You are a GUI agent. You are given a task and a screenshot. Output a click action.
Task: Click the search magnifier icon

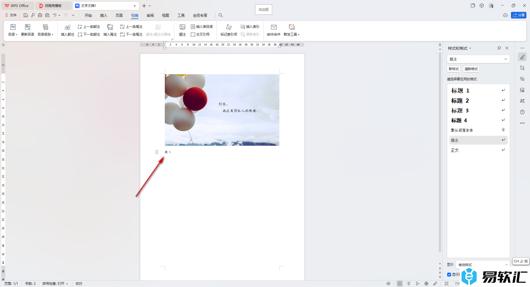click(x=221, y=15)
